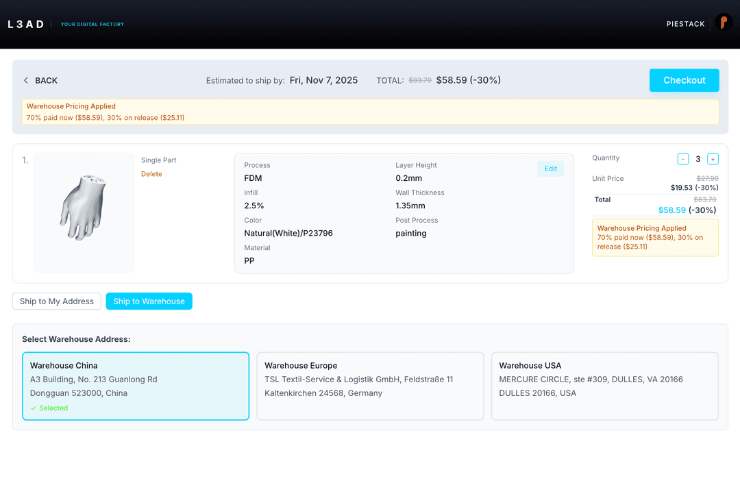This screenshot has height=485, width=740.
Task: Pick the Warehouse USA address card
Action: (604, 386)
